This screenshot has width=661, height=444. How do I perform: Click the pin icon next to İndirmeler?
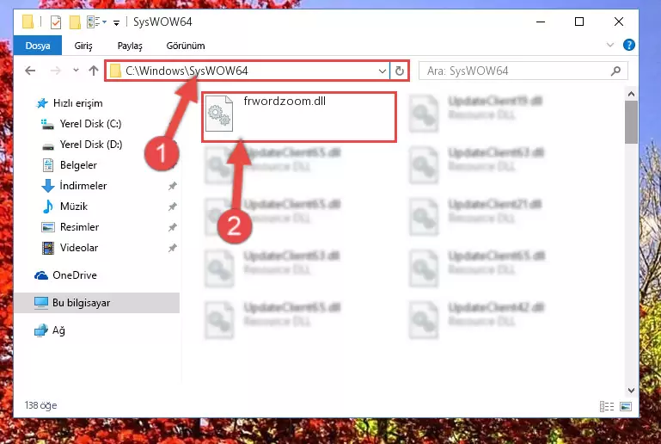coord(173,186)
